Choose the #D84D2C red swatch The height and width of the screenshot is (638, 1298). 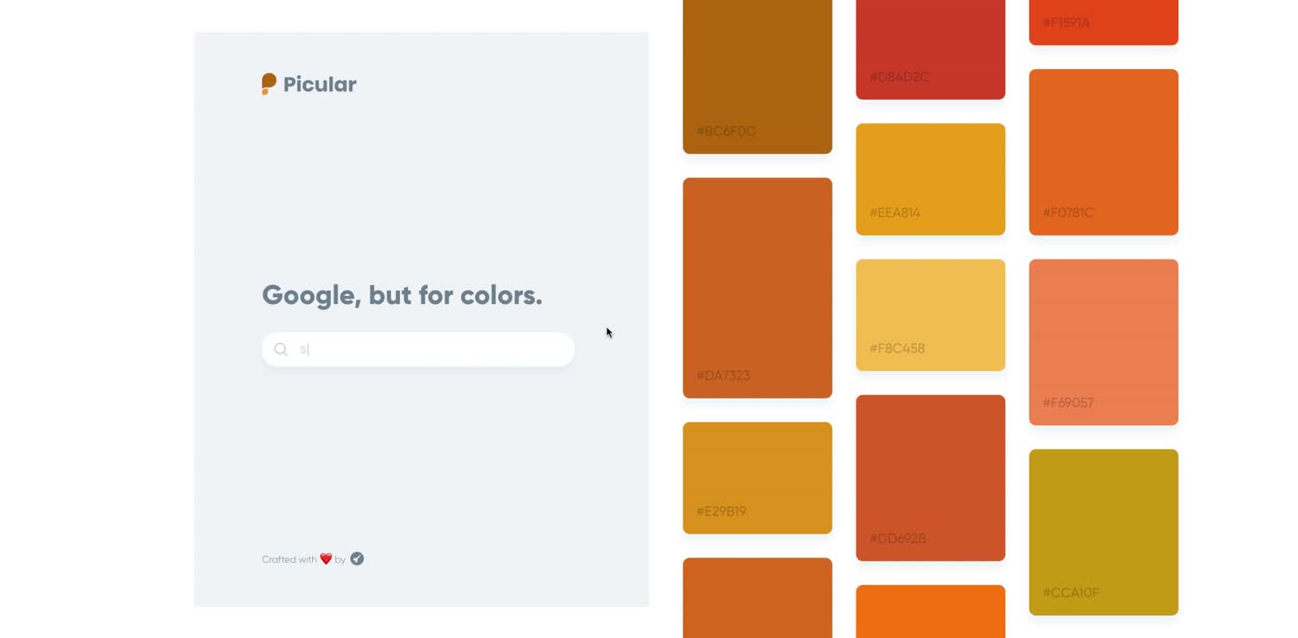click(x=930, y=50)
